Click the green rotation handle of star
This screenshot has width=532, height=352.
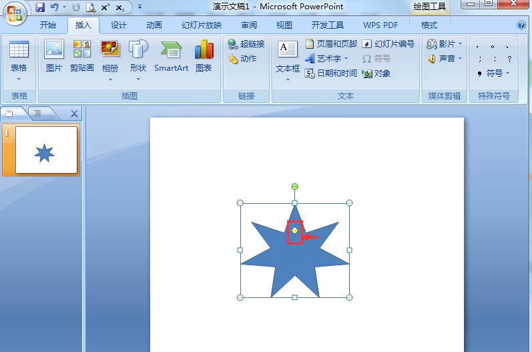(x=294, y=186)
